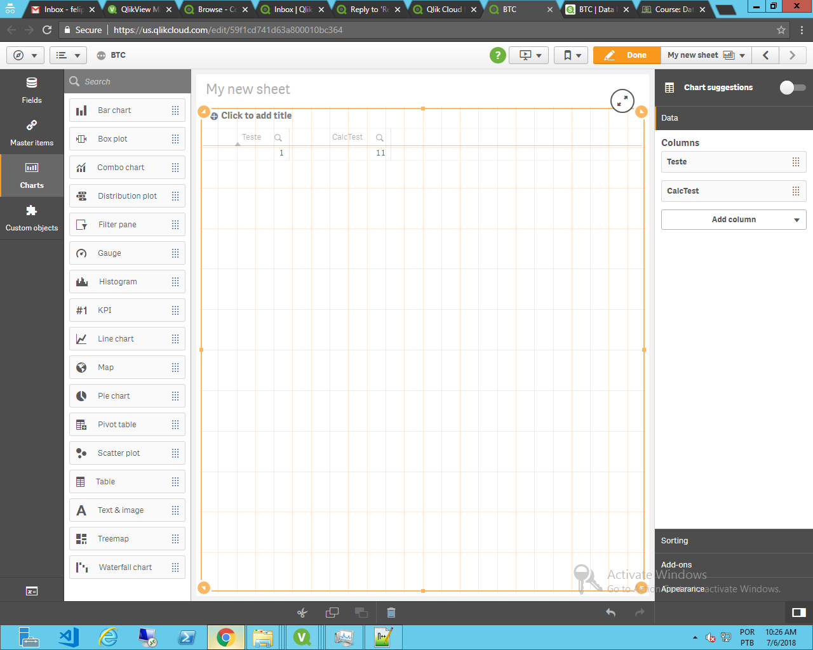The height and width of the screenshot is (650, 813).
Task: Open the Fields asset panel
Action: tap(32, 90)
